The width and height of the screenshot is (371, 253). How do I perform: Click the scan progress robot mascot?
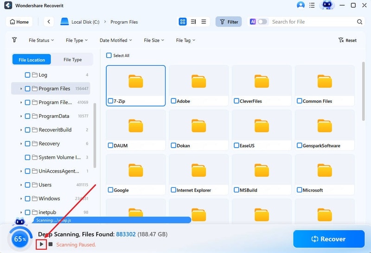[x=20, y=221]
